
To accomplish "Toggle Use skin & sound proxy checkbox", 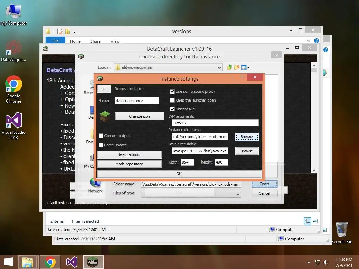I will pos(172,91).
